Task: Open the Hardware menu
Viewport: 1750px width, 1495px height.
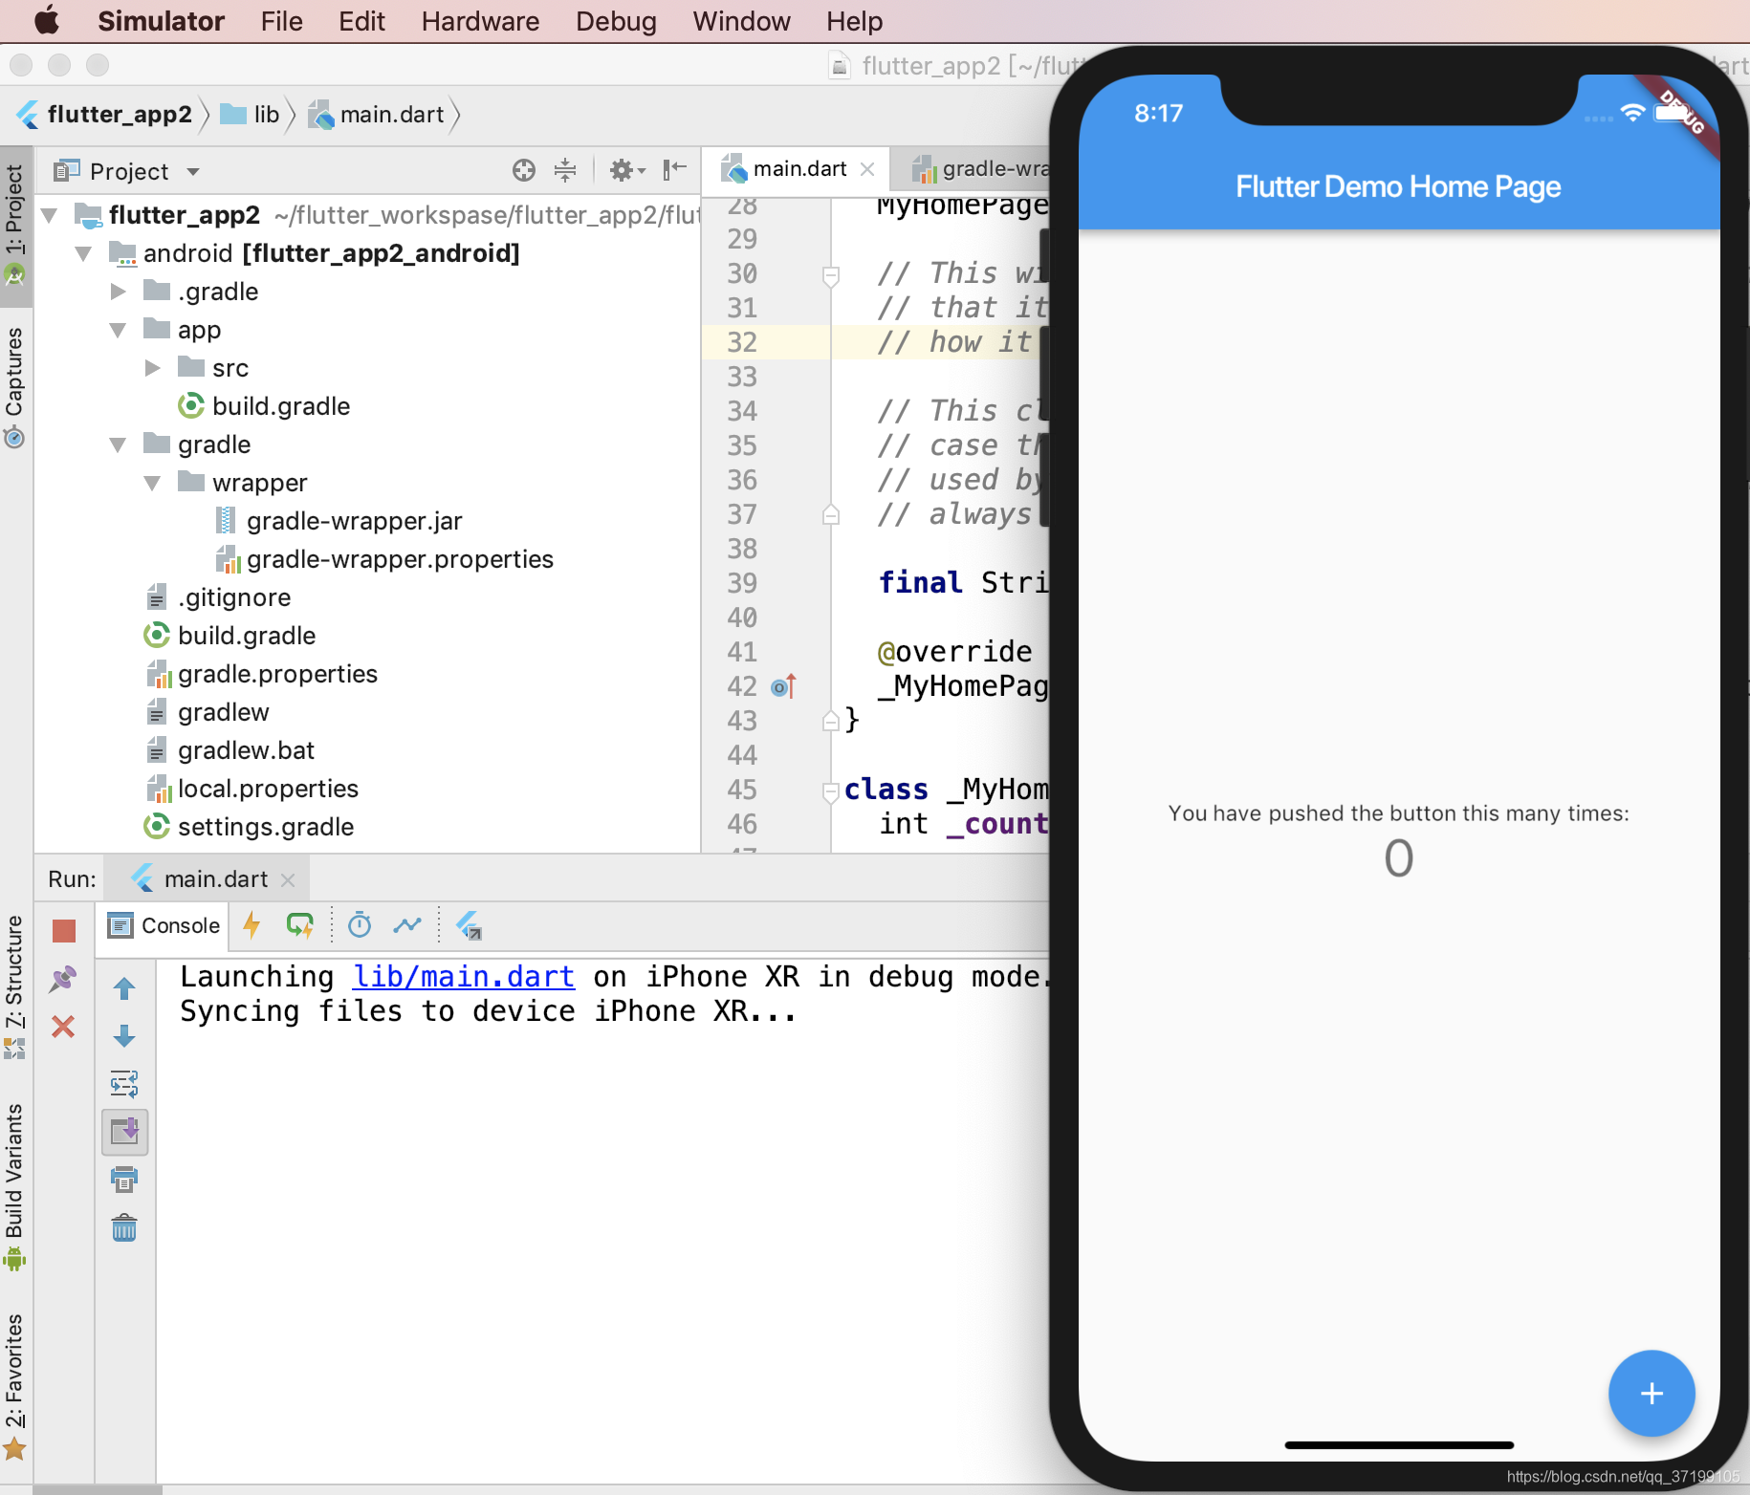Action: [480, 21]
